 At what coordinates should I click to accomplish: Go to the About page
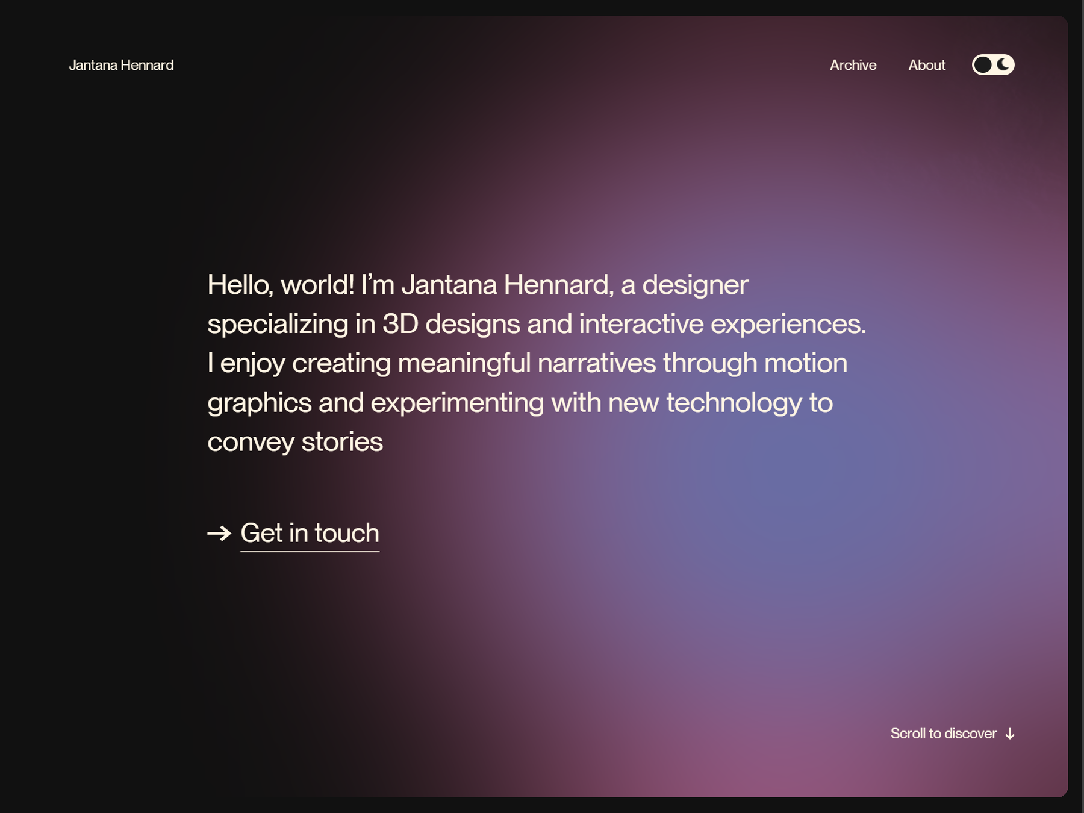tap(926, 65)
